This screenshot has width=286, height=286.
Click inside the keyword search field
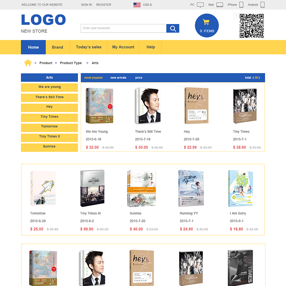pyautogui.click(x=123, y=28)
